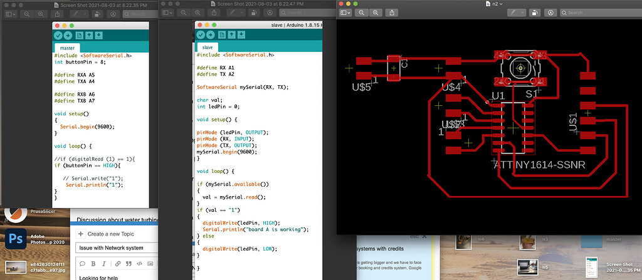This screenshot has height=280, width=642.
Task: Zoom out in the 8.22.35 PM Preview window
Action: 26,14
